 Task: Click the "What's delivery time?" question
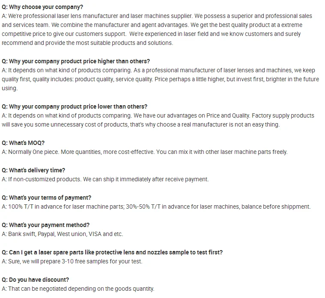tap(33, 170)
